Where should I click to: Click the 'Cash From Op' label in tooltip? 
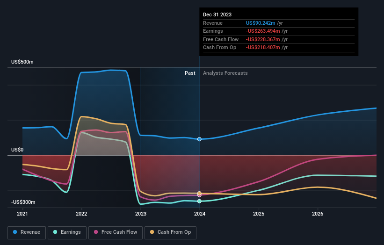click(x=220, y=48)
